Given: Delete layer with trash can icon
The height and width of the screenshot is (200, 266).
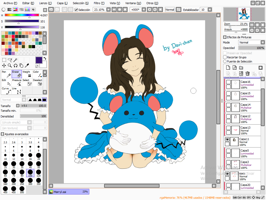Looking at the screenshot, I should tap(248, 73).
